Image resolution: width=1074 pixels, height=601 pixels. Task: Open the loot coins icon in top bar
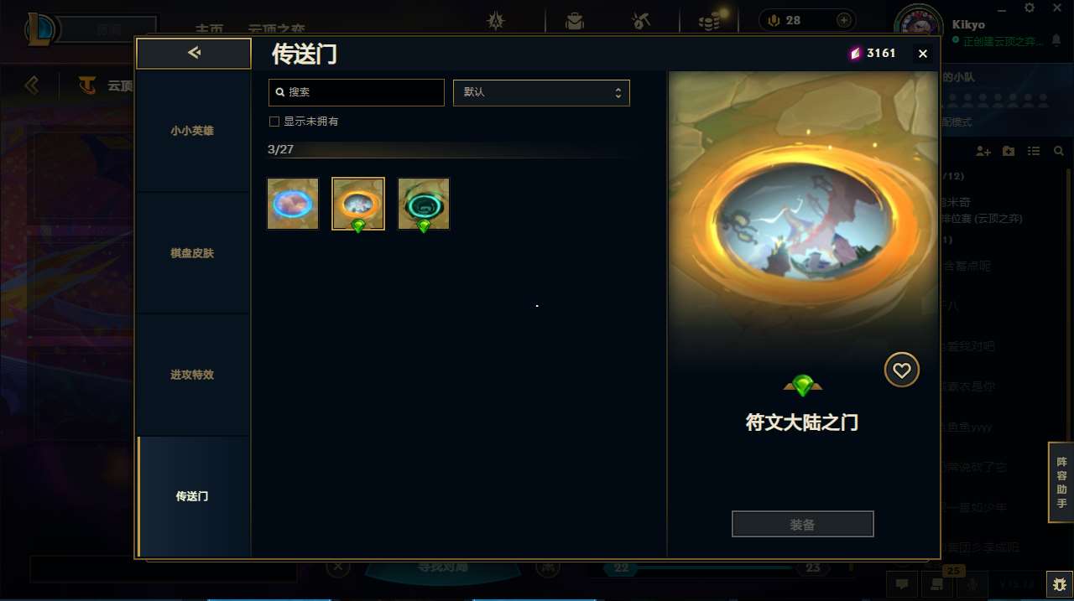pos(710,21)
